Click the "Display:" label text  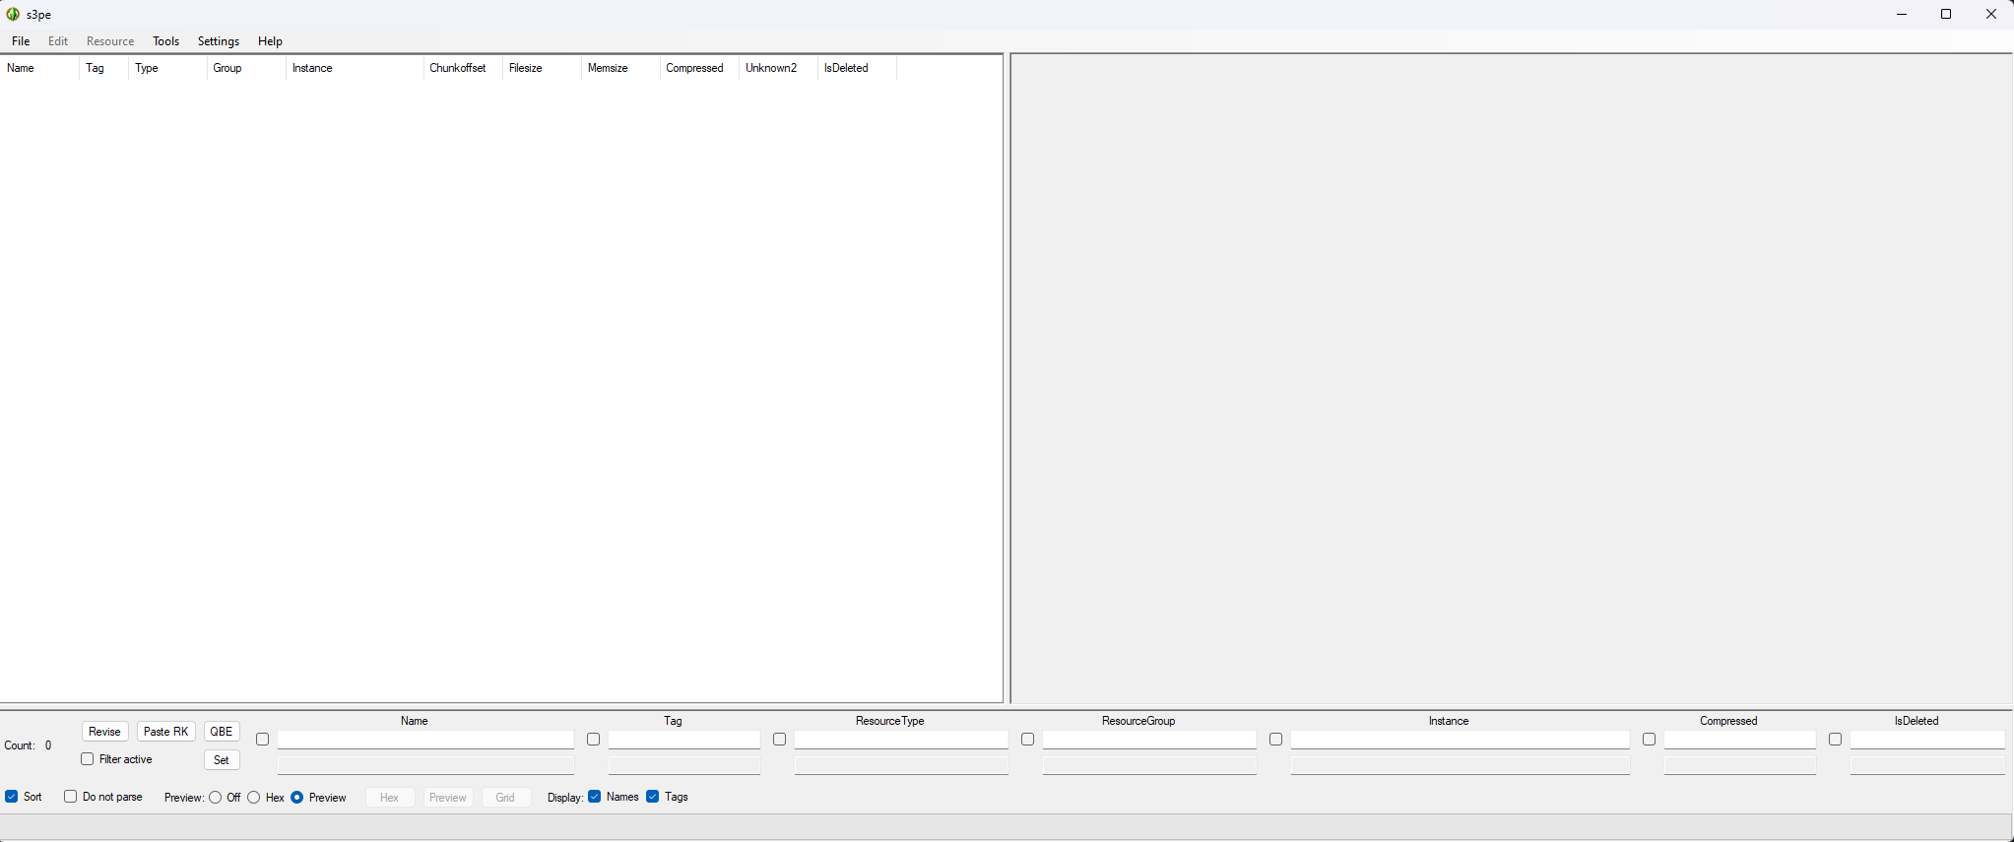(565, 798)
